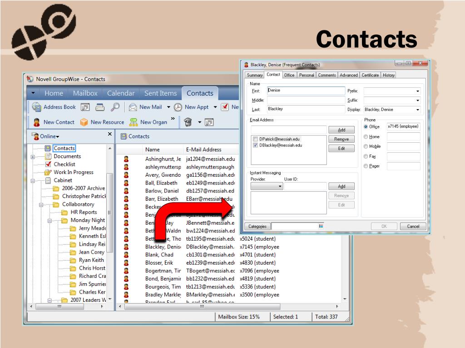Collapse the Monday Night folder node

pyautogui.click(x=49, y=221)
